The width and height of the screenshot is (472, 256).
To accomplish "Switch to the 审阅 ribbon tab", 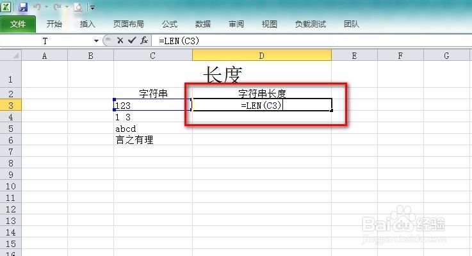I will click(x=236, y=24).
